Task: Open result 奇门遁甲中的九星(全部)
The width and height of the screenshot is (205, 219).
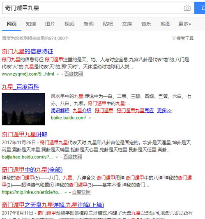Action: point(32,170)
